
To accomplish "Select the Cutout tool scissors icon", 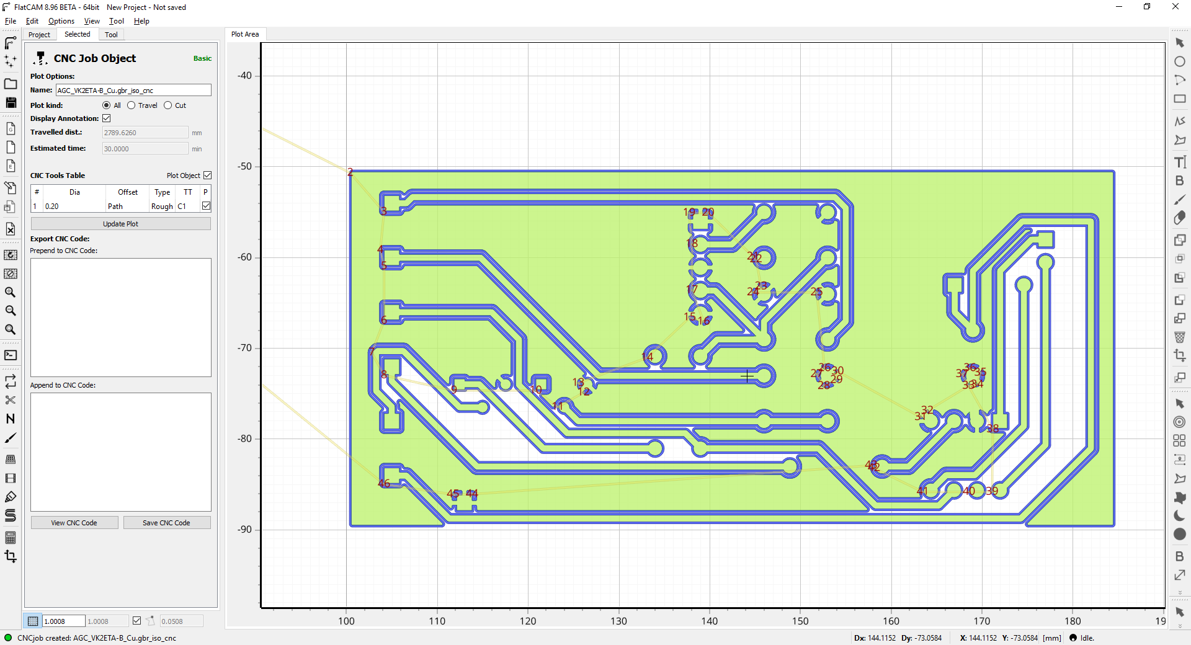I will point(11,400).
